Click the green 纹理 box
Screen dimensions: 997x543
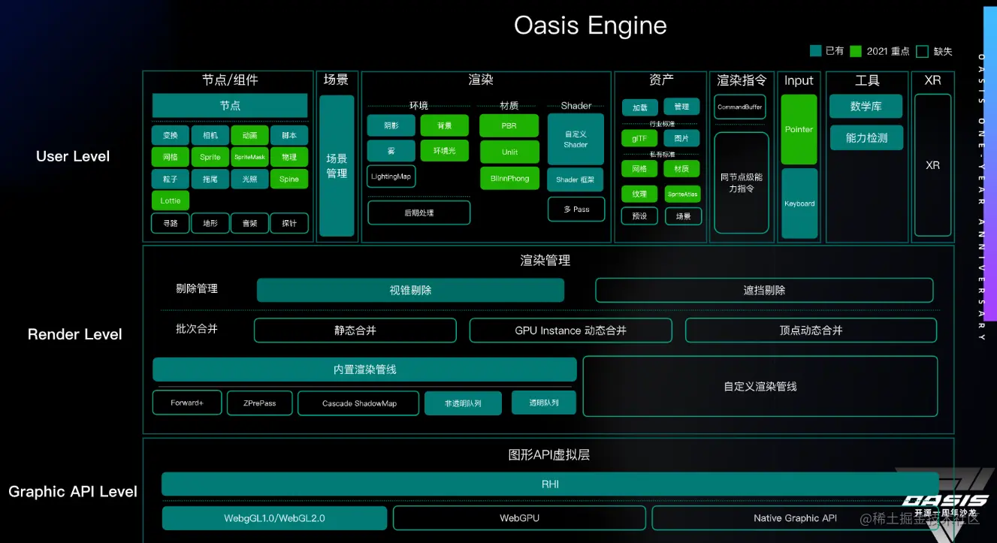tap(639, 194)
